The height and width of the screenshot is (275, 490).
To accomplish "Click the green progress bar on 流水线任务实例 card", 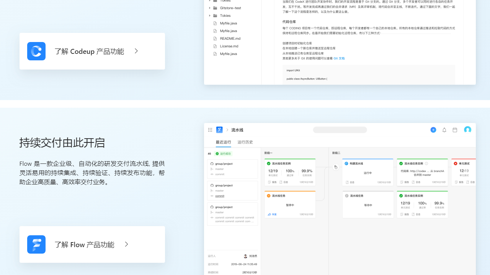I will 290,159.
